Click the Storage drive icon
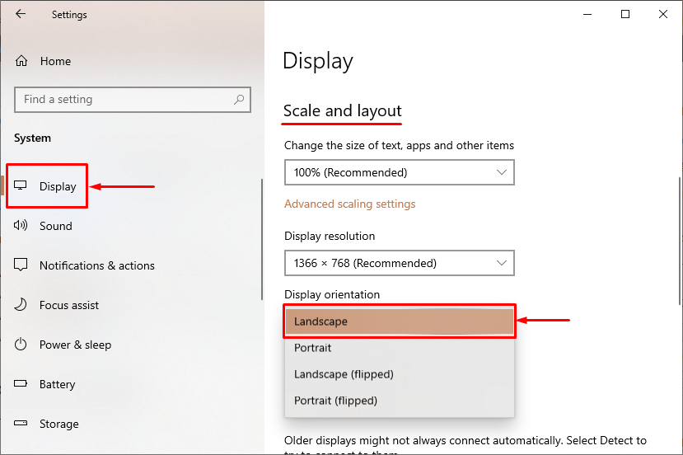This screenshot has width=683, height=455. pos(21,423)
